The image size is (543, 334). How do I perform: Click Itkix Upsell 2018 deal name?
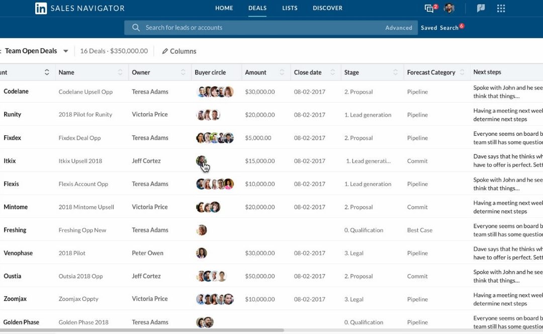(x=80, y=161)
